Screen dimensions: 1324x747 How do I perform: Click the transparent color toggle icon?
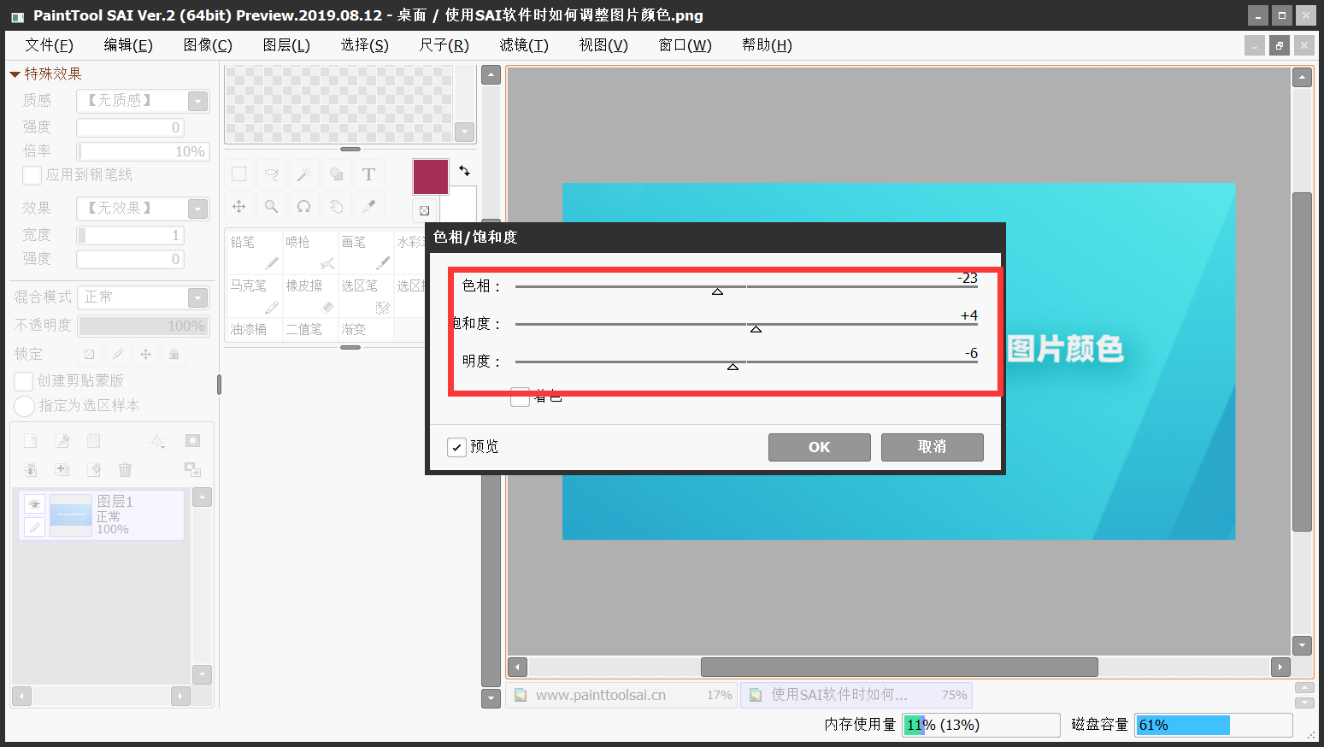[x=425, y=210]
